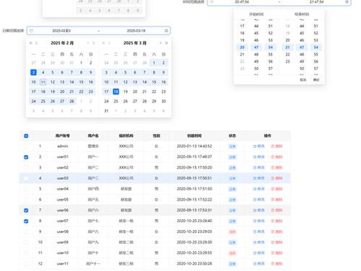
Task: Toggle the select-all checkbox in the table header
Action: [x=26, y=136]
